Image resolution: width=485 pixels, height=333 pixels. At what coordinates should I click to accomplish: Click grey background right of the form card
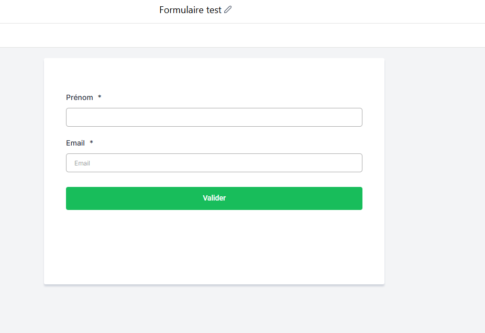pos(435,173)
